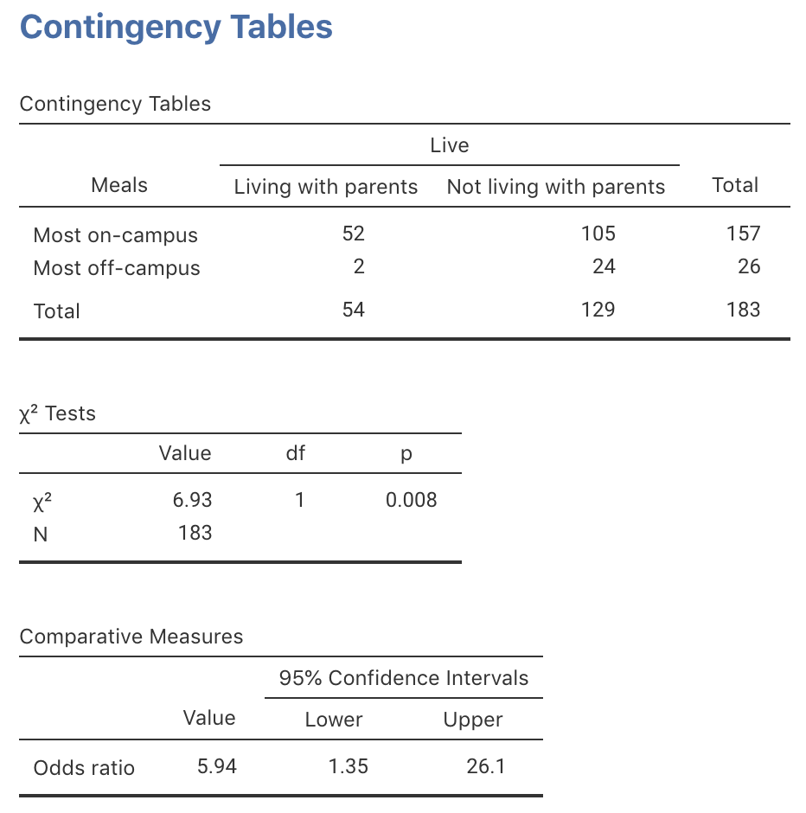Select the Live column group header
Screen dimensions: 806x813
[x=449, y=144]
